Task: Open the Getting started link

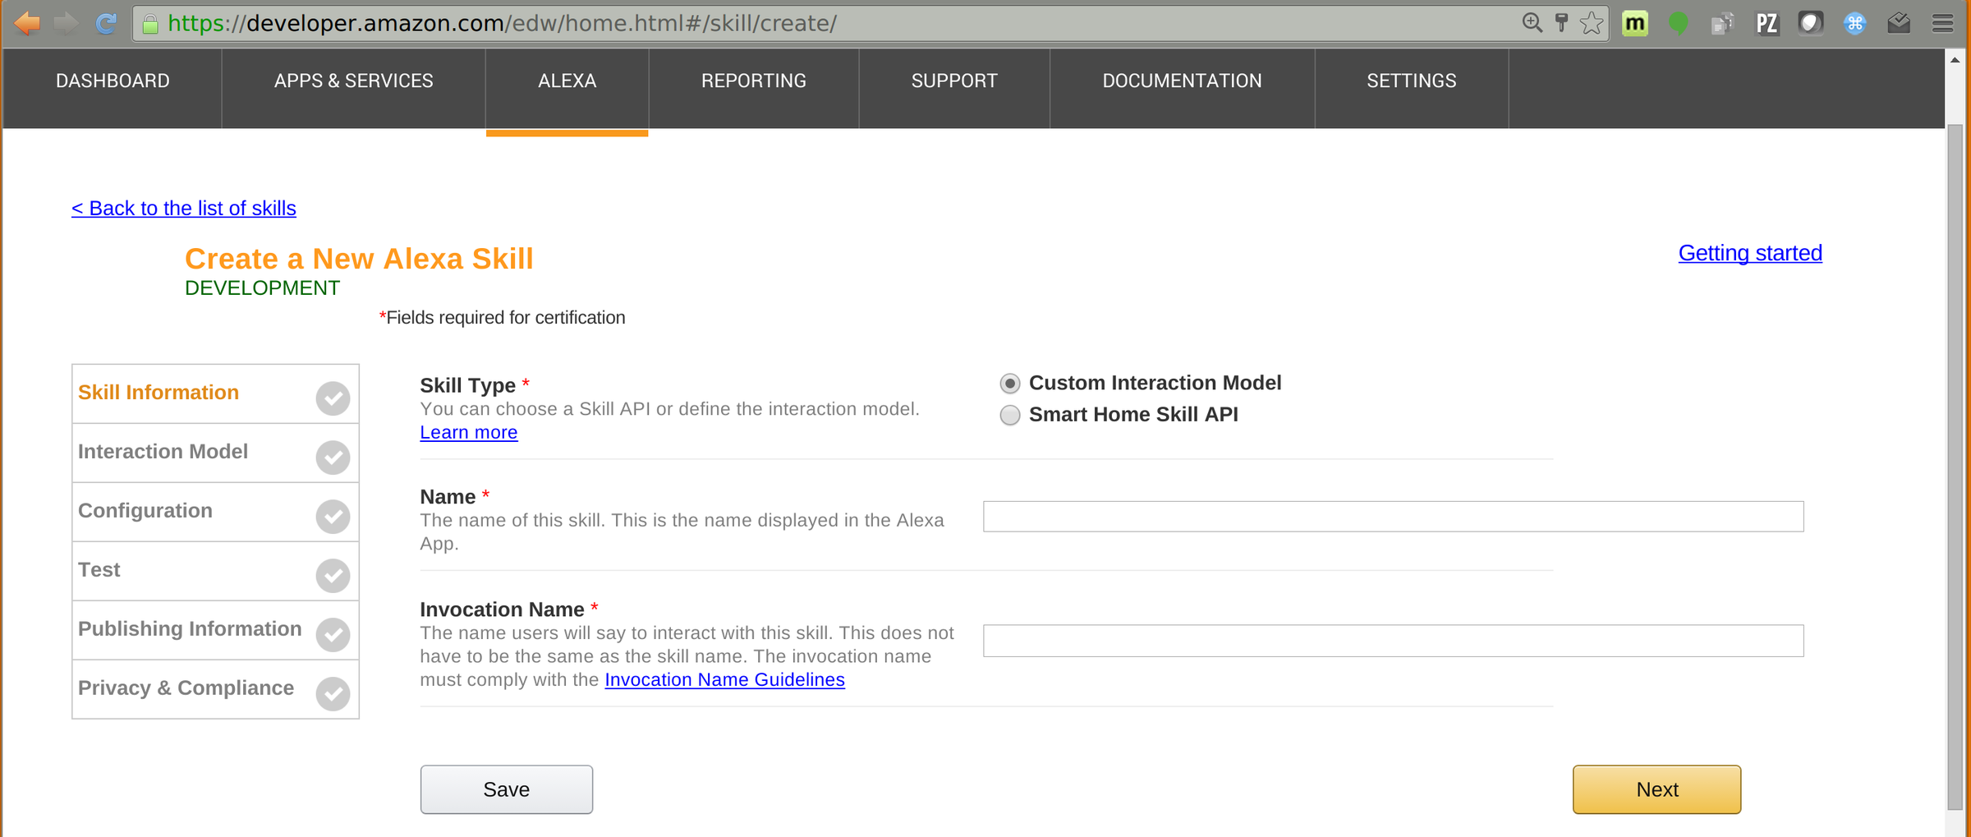Action: 1750,253
